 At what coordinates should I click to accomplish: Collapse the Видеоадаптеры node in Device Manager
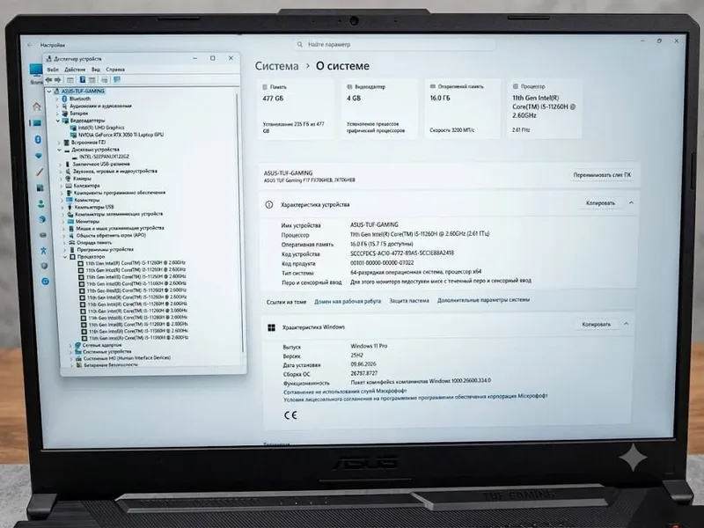click(x=58, y=121)
